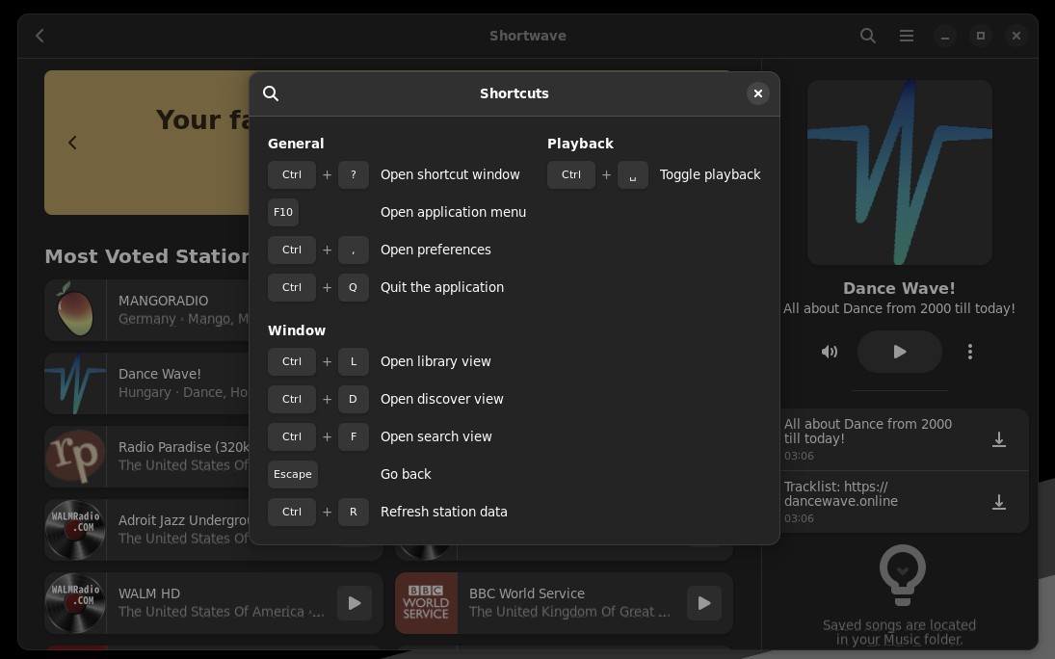Click the 'BBC World Service' station name
Image resolution: width=1055 pixels, height=659 pixels.
527,593
